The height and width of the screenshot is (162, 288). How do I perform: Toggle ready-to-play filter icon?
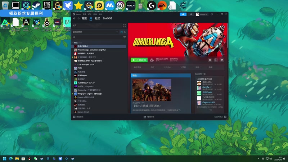tap(125, 32)
